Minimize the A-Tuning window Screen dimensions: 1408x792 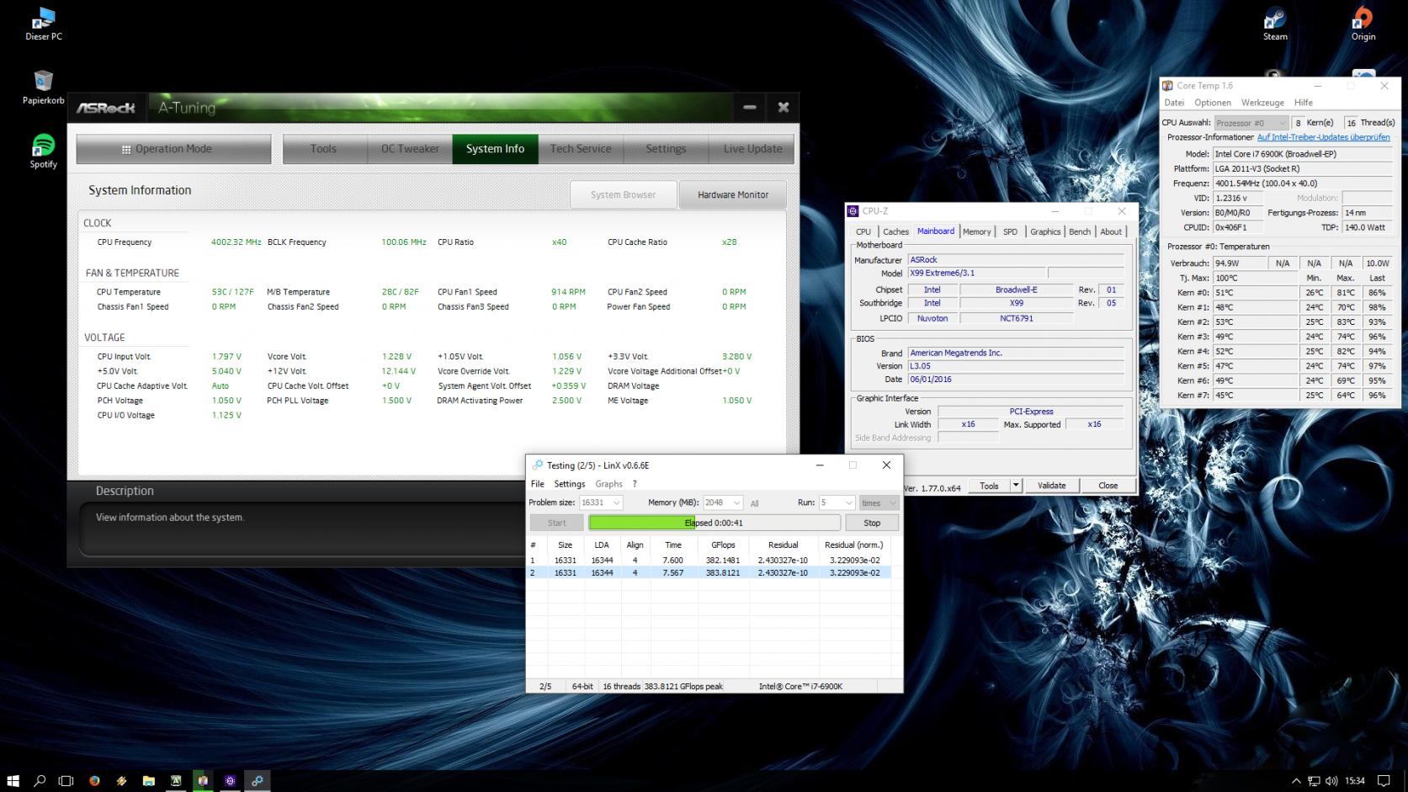tap(749, 107)
